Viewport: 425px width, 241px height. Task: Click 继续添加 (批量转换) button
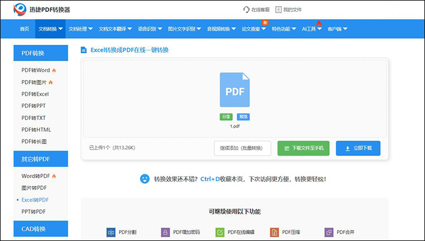[241, 148]
